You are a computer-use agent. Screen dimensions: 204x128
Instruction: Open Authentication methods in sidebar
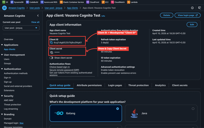[16, 73]
